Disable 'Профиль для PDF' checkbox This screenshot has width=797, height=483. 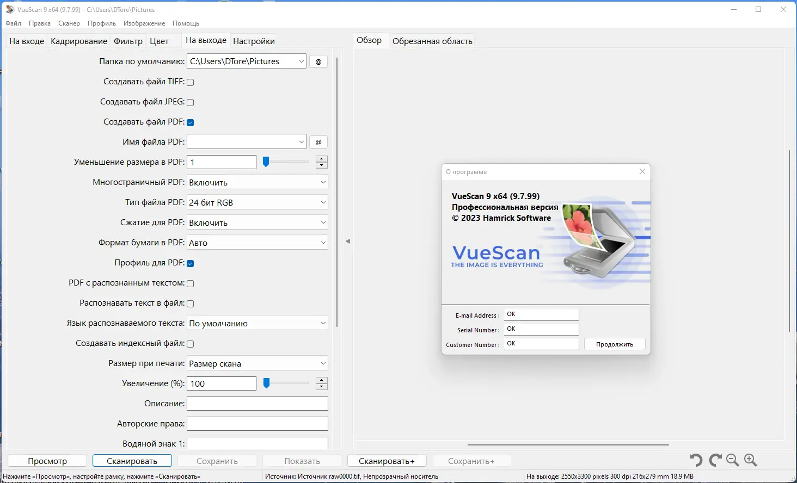190,263
